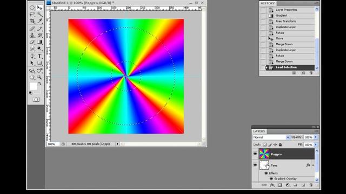The height and width of the screenshot is (194, 346).
Task: Select the Magic Wand tool
Action: pyautogui.click(x=39, y=15)
